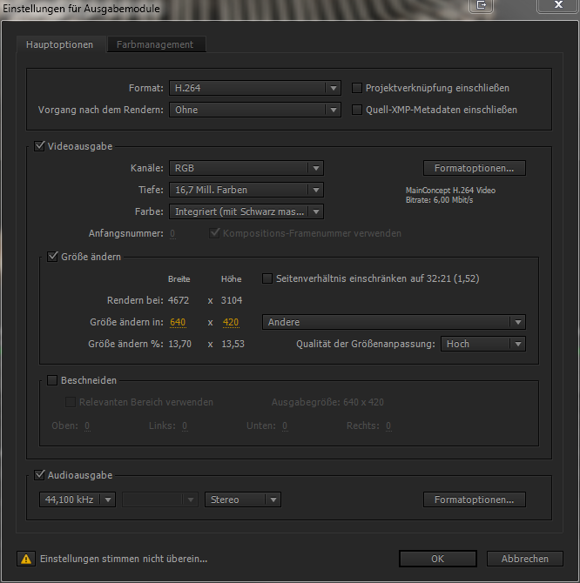The image size is (580, 583).
Task: Click the yellow warning icon at bottom
Action: click(26, 559)
